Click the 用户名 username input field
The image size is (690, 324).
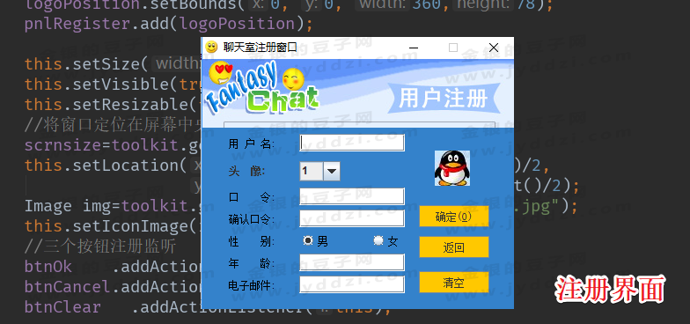point(352,143)
